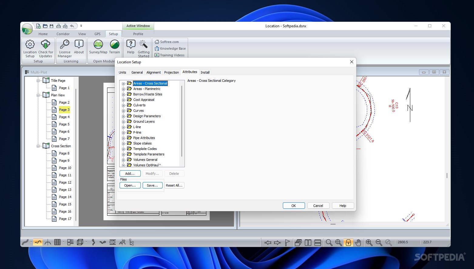Click the undo arrow quick-access icon

pos(72,26)
